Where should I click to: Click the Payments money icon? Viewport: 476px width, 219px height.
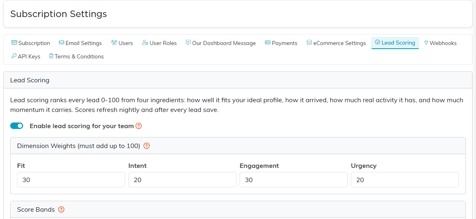point(268,43)
